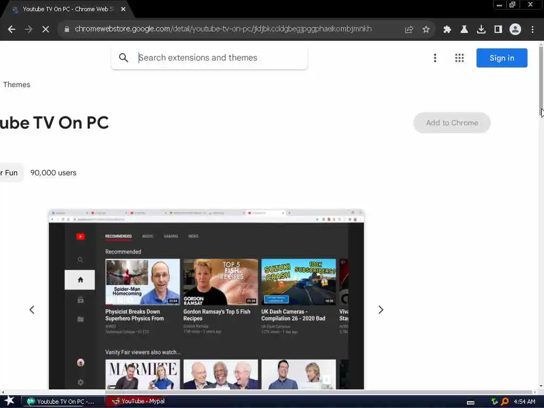Open the Chrome three-dot menu
The height and width of the screenshot is (408, 544).
coord(532,30)
